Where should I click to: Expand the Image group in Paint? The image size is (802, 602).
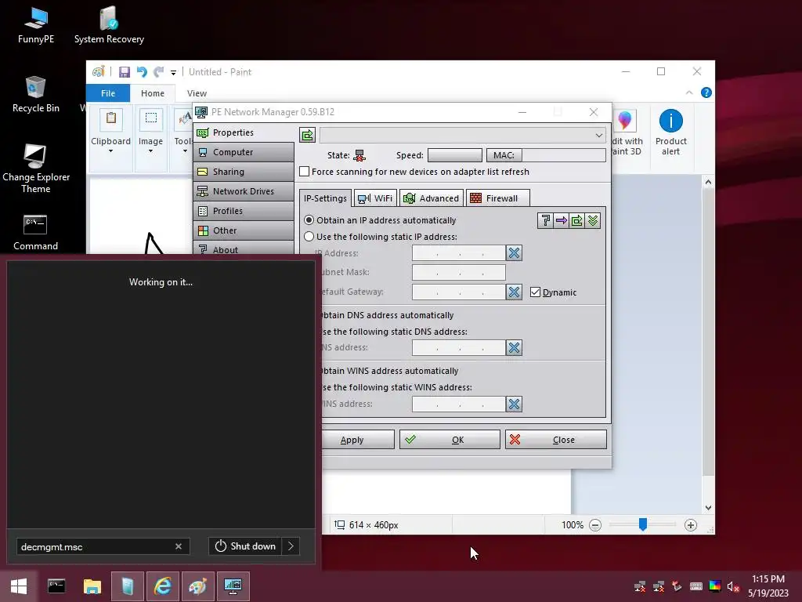click(x=150, y=132)
